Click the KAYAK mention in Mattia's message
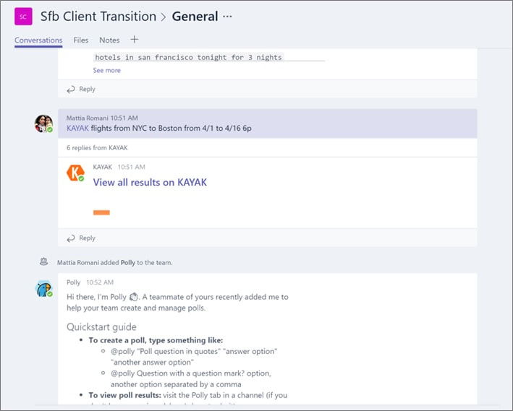 click(77, 128)
